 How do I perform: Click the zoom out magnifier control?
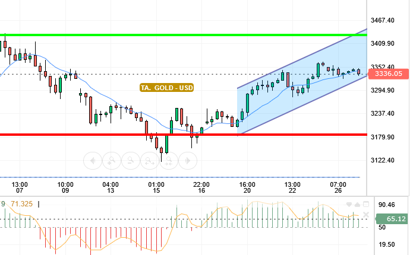pyautogui.click(x=131, y=161)
